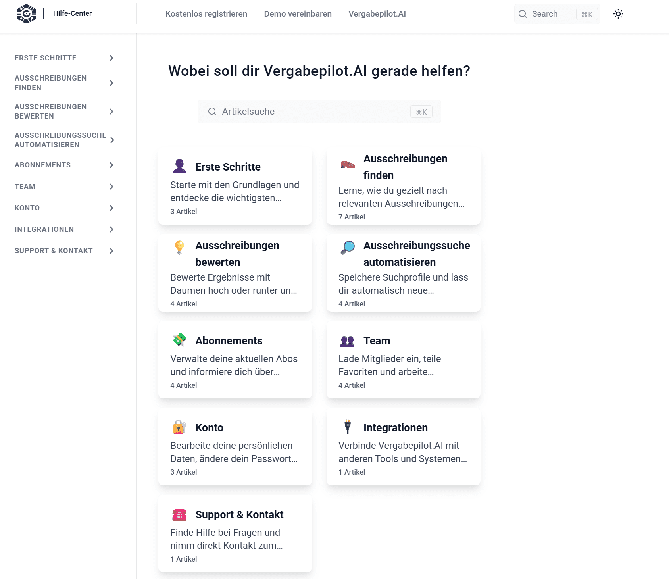The image size is (669, 579).
Task: Follow the Vergabepilot.AI header link
Action: 377,14
